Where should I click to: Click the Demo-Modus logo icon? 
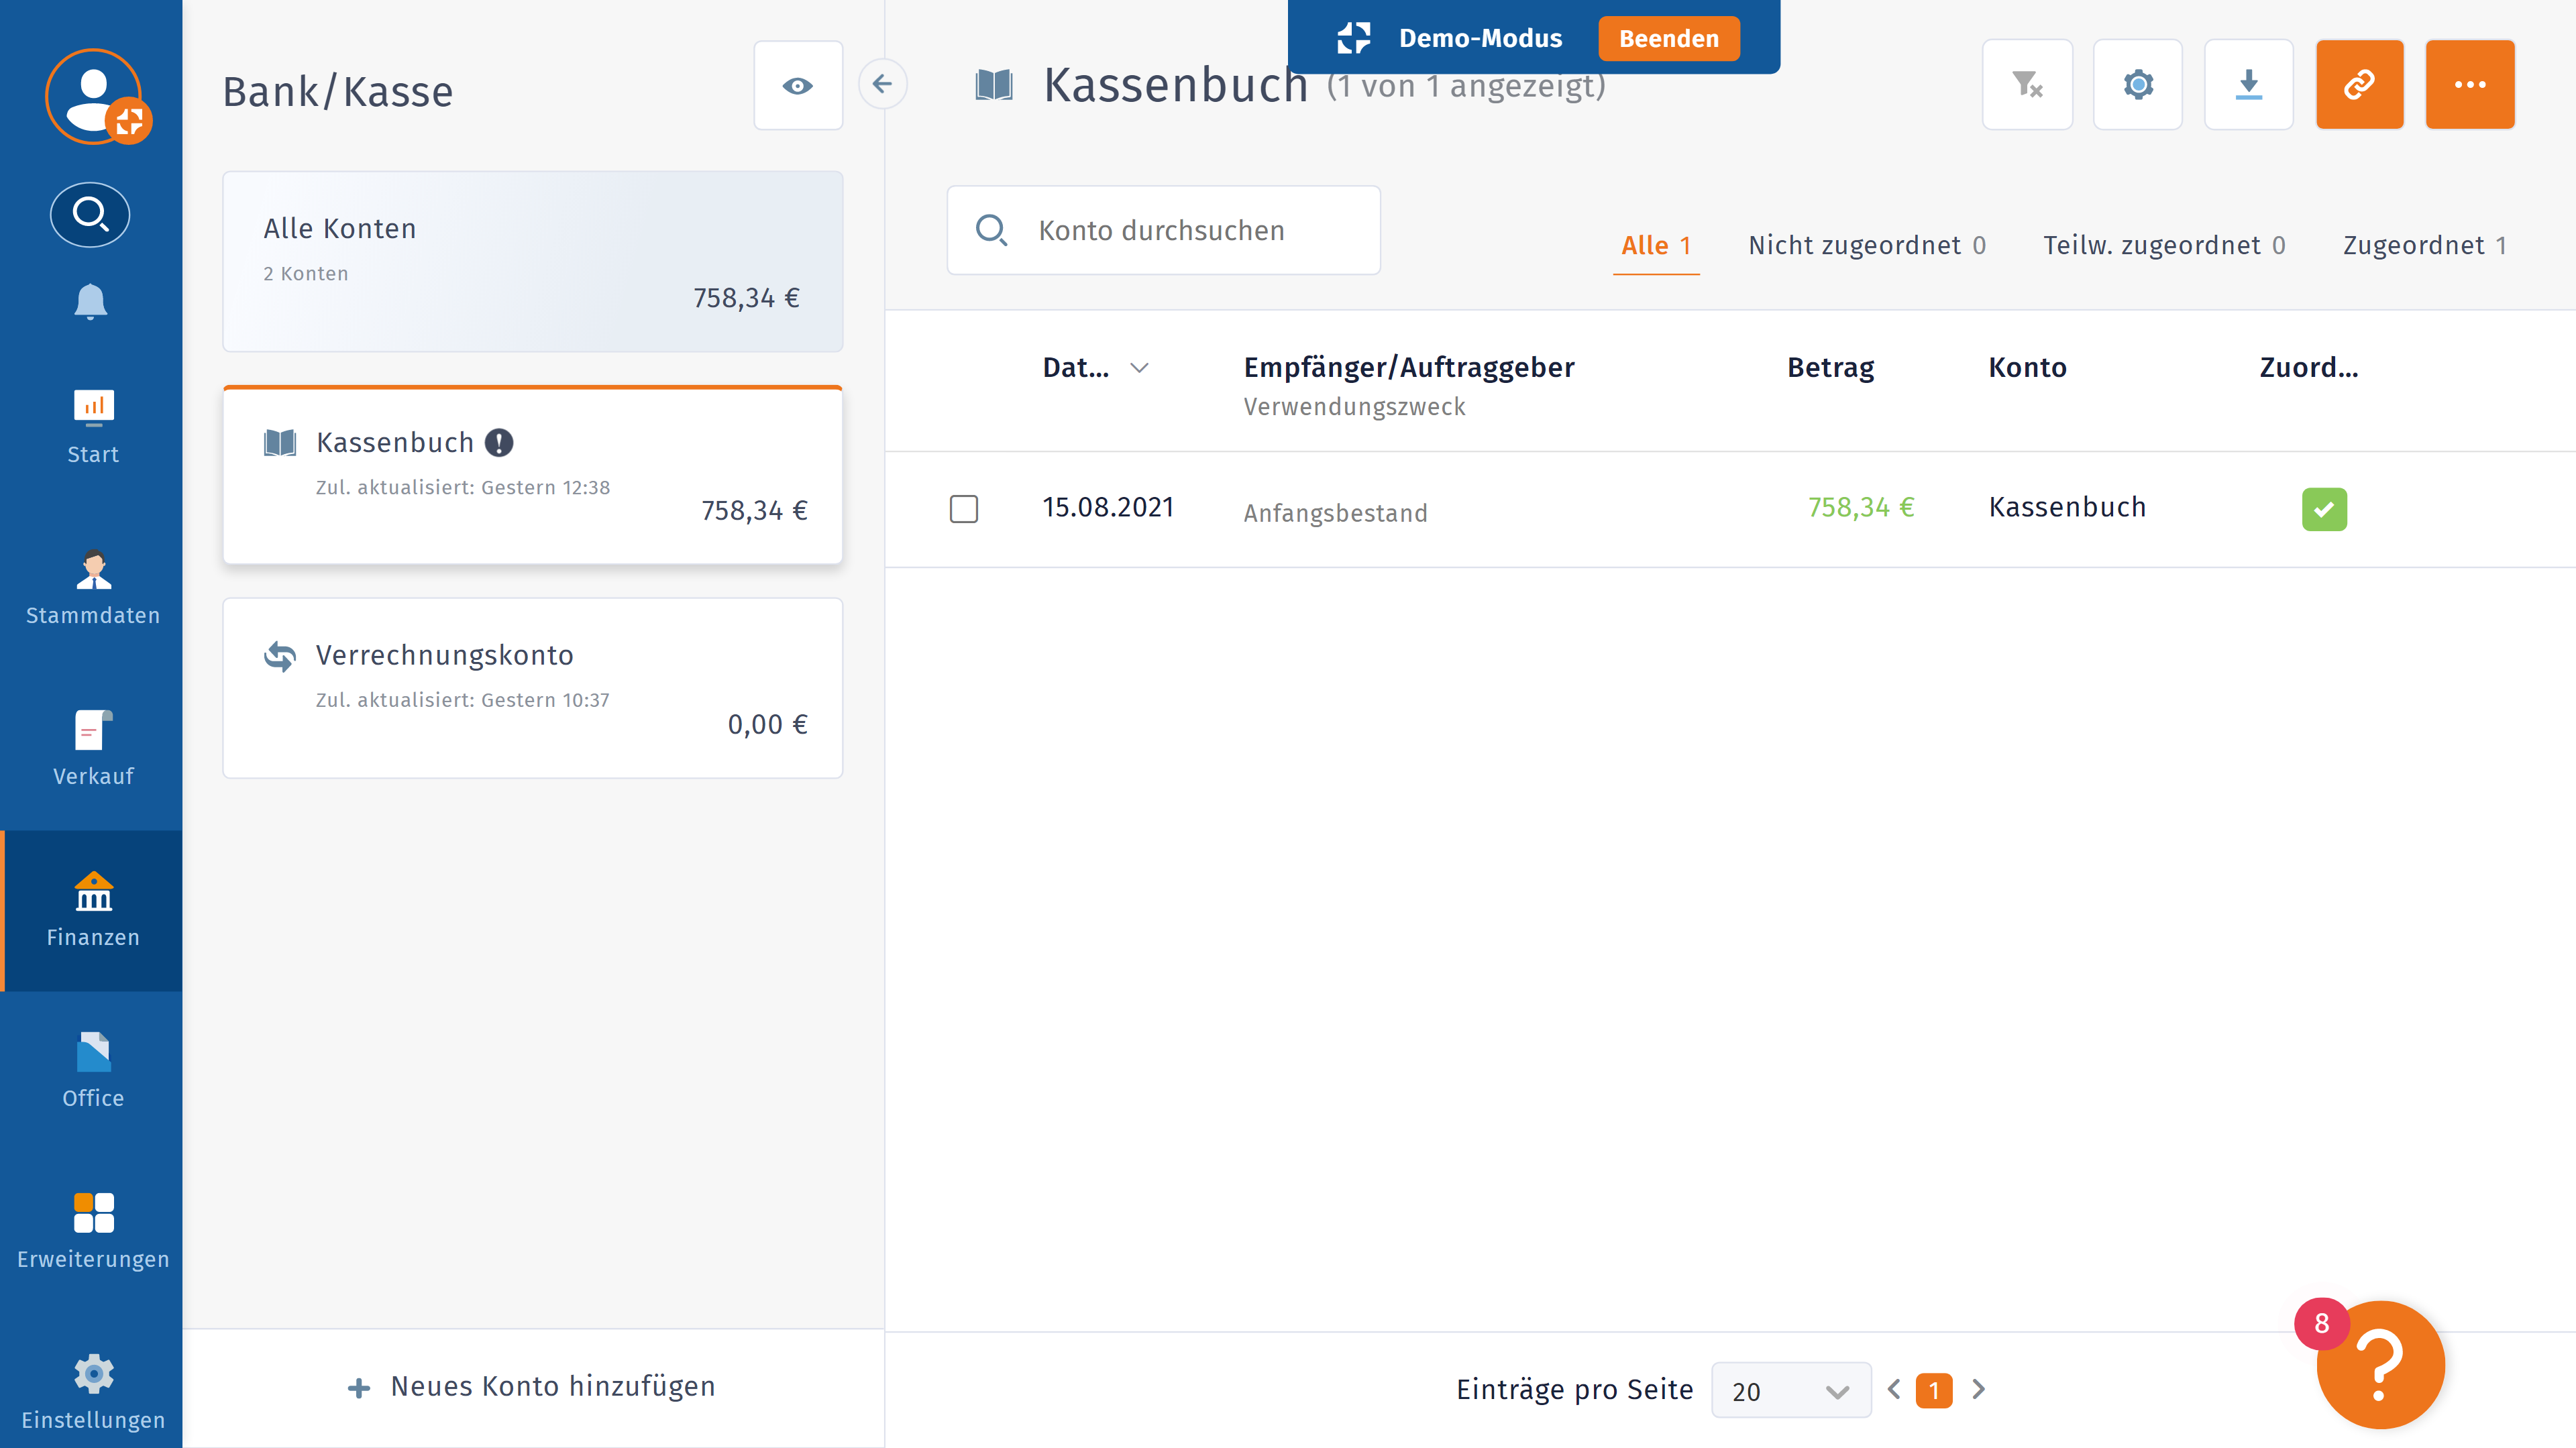(1353, 38)
